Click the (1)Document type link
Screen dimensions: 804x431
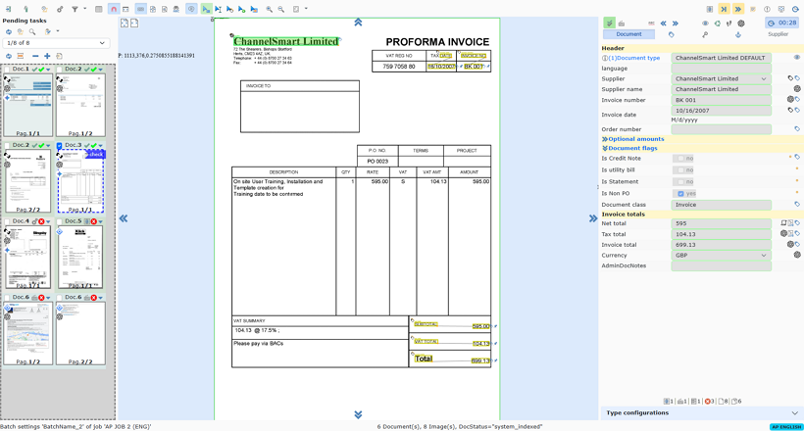634,58
